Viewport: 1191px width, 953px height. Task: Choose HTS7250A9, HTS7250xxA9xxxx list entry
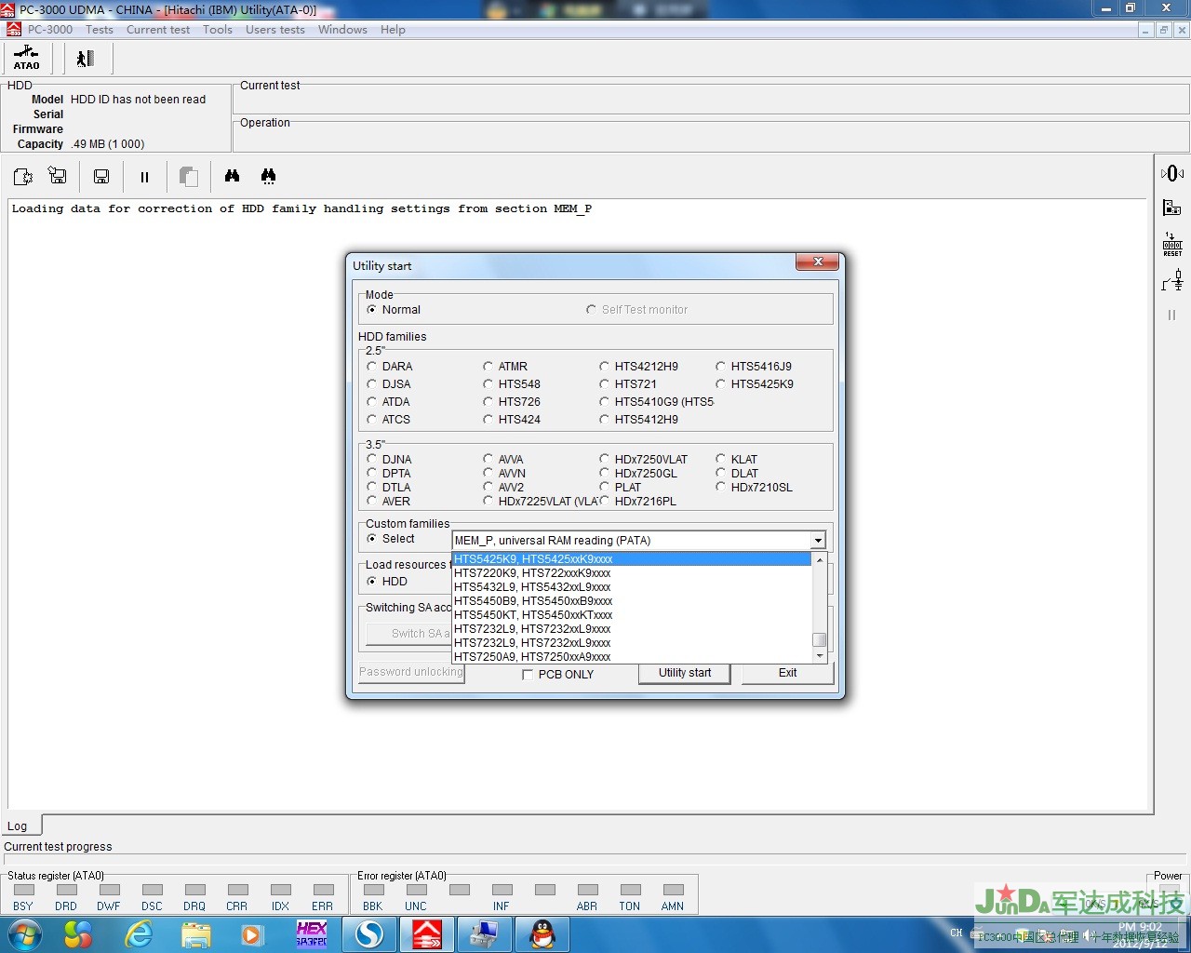[x=632, y=657]
